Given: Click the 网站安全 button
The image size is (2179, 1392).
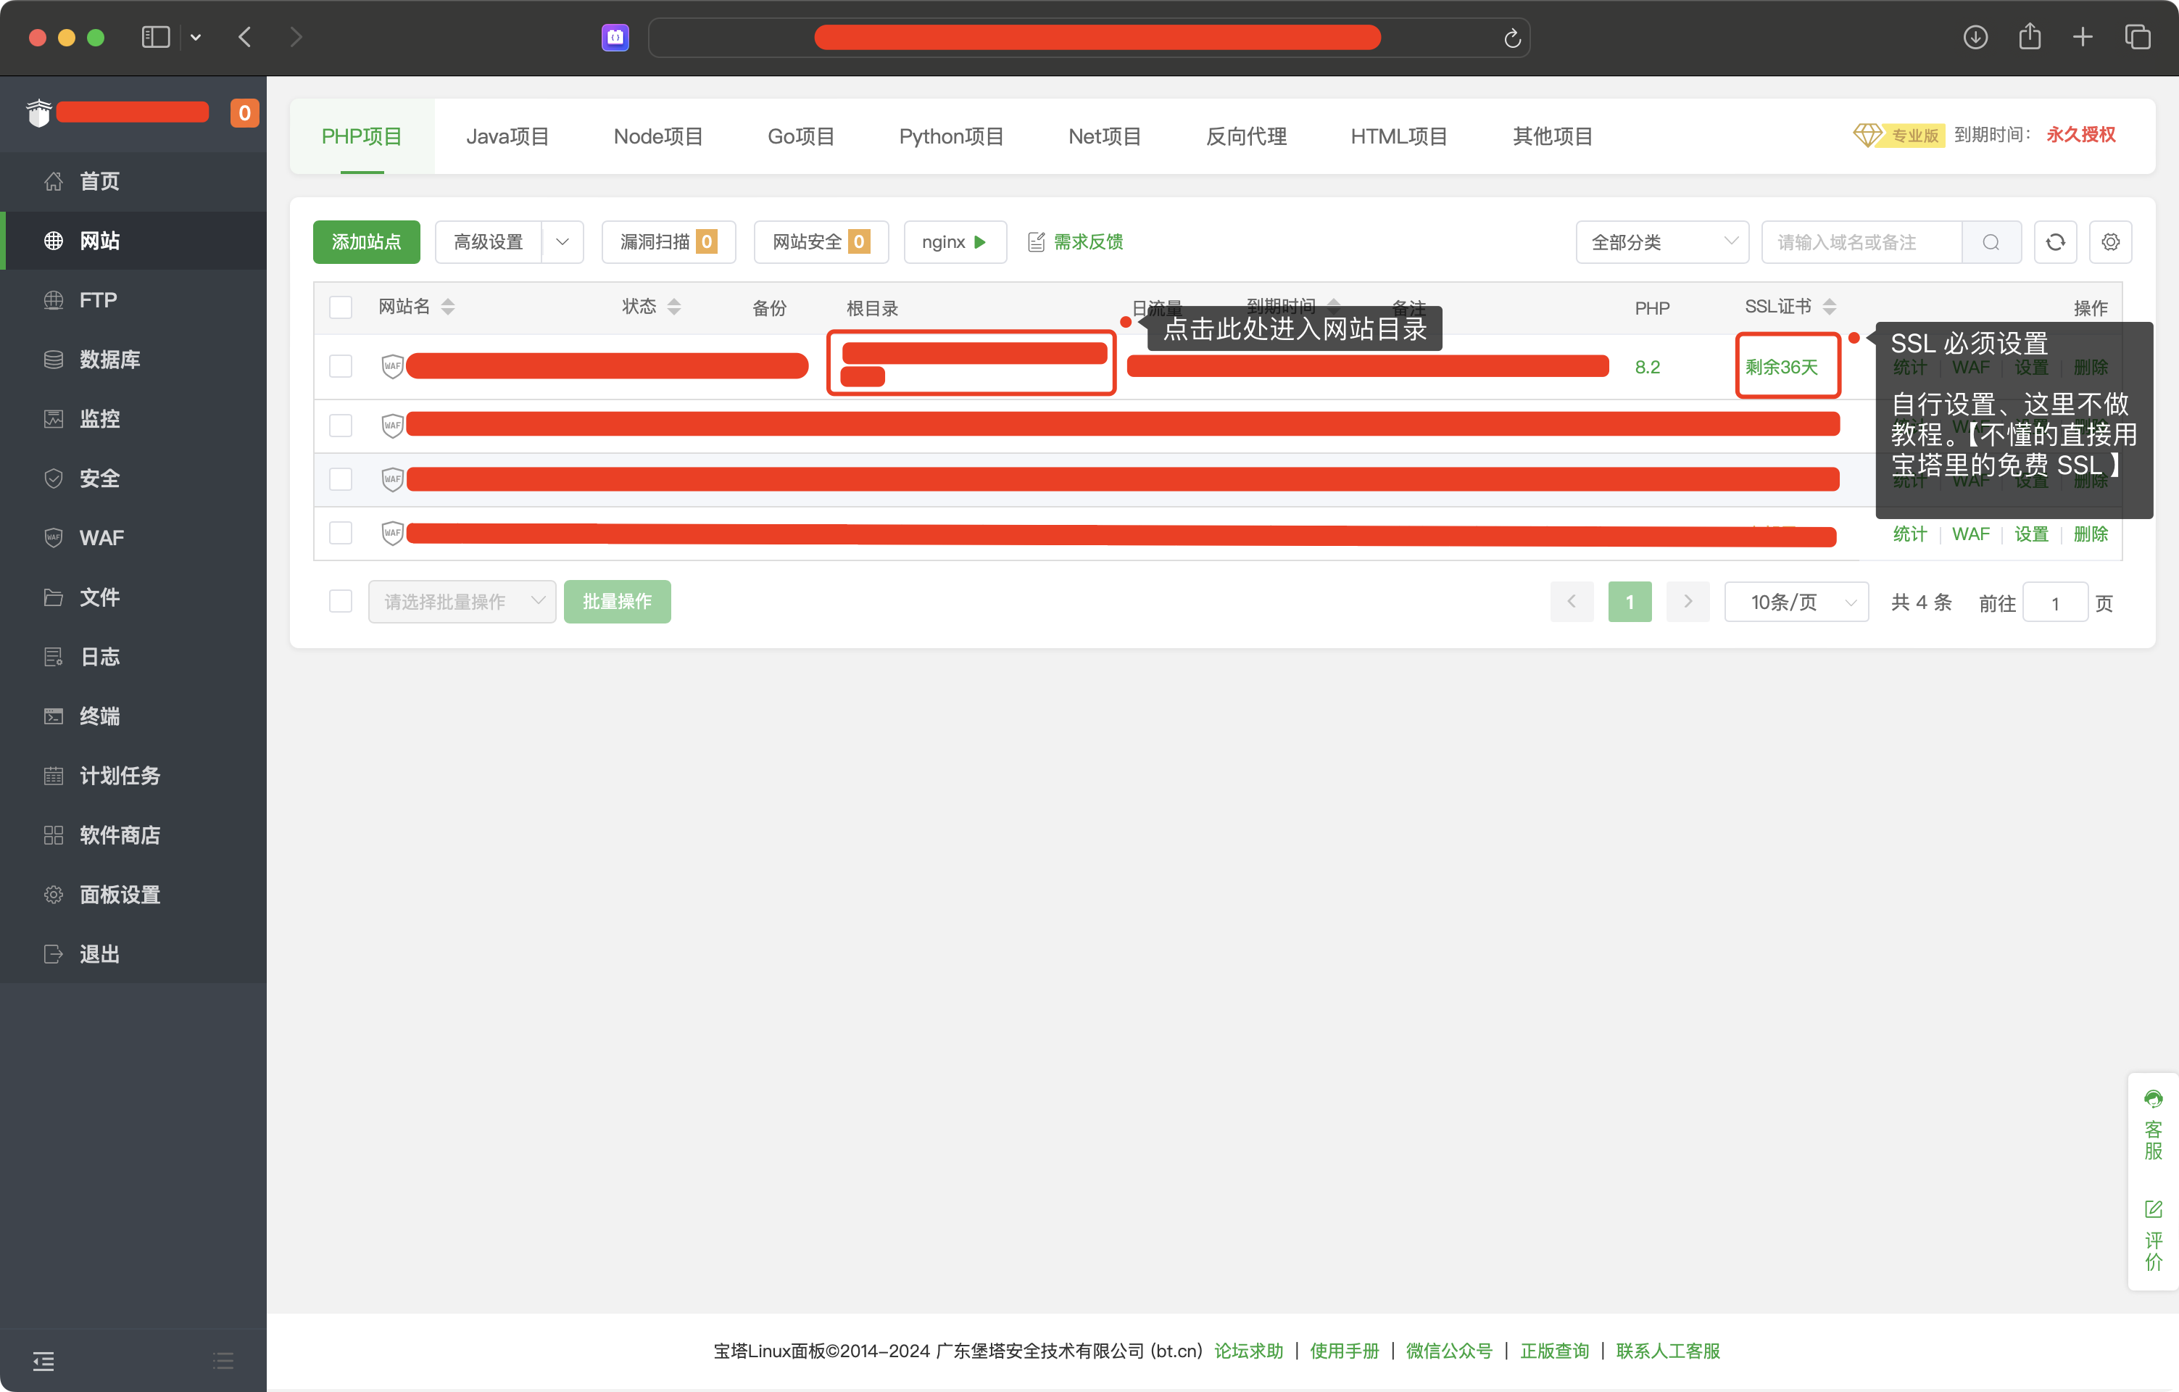Looking at the screenshot, I should [x=821, y=243].
